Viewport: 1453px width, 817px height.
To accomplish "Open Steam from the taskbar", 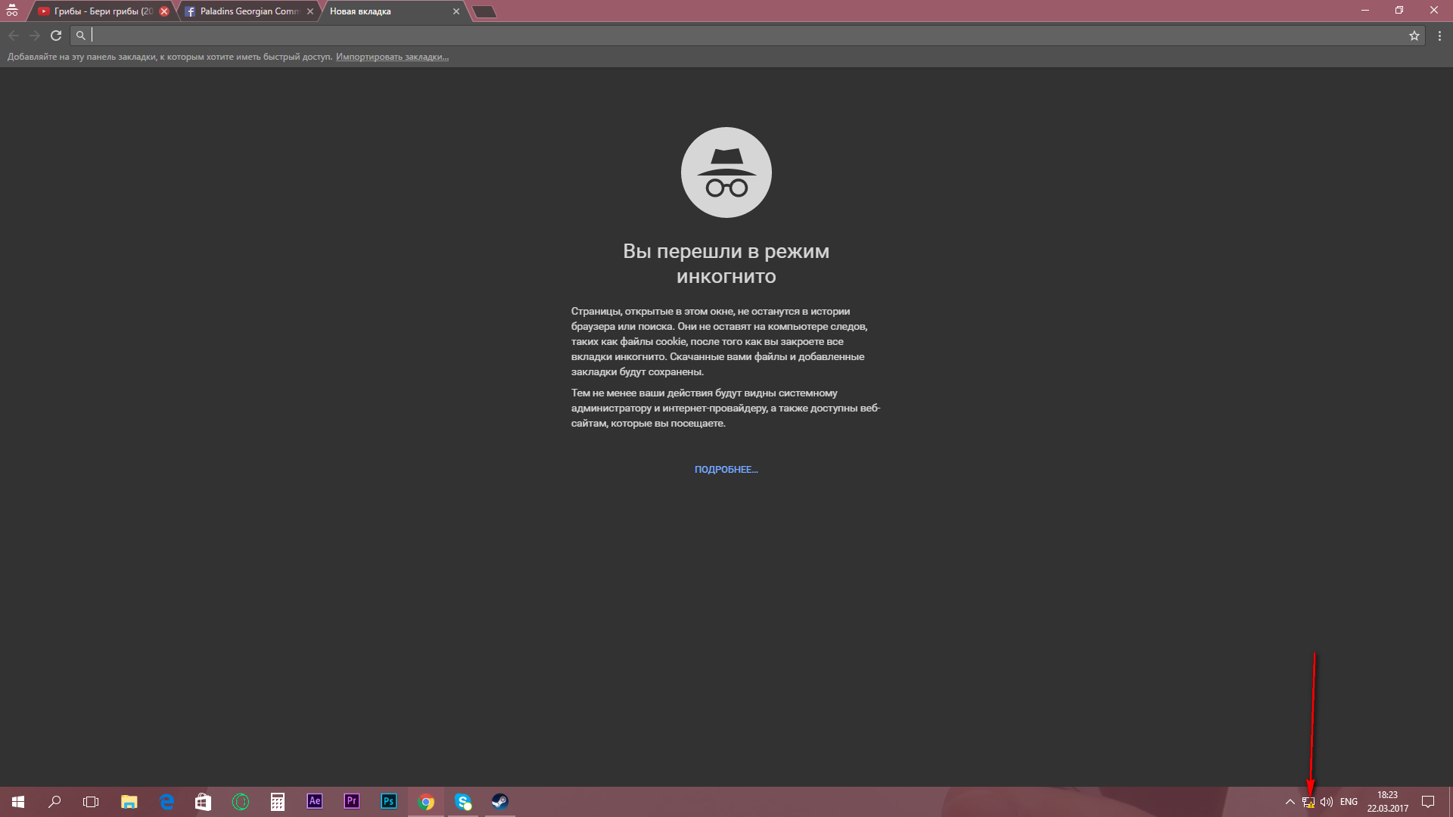I will (500, 801).
